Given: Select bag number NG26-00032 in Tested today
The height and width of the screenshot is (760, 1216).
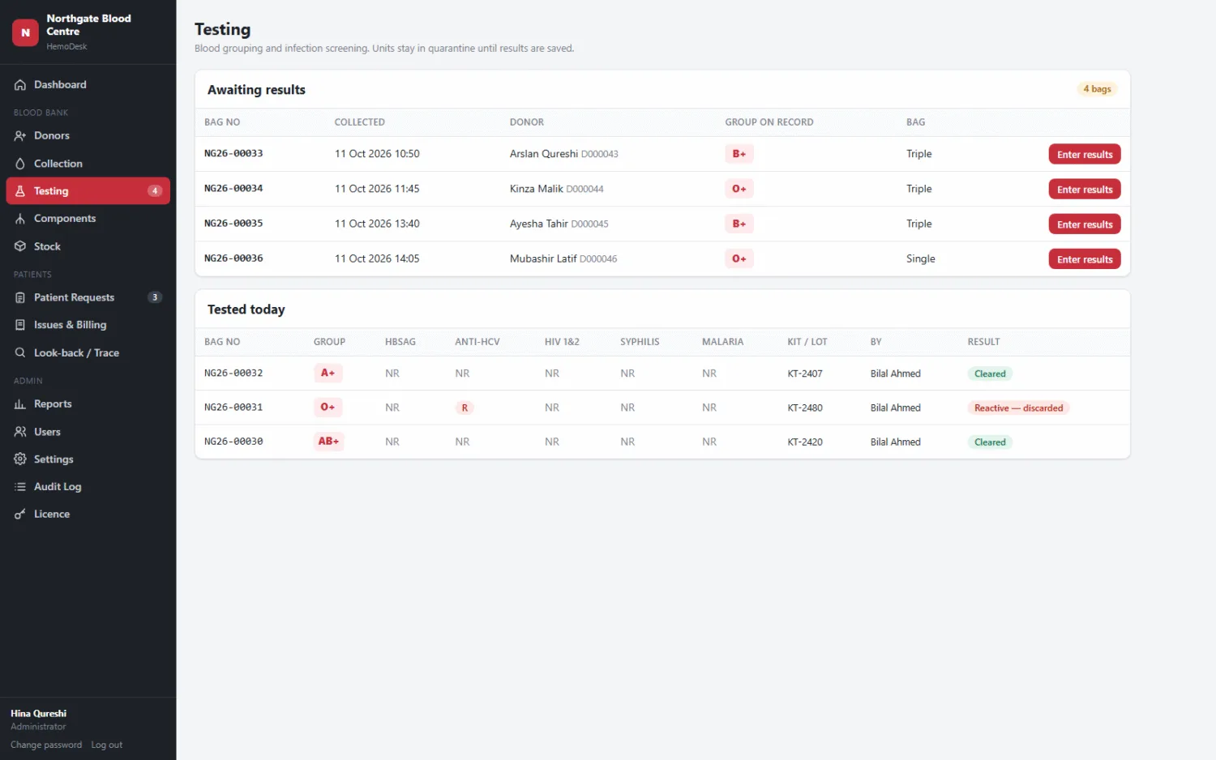Looking at the screenshot, I should 233,374.
